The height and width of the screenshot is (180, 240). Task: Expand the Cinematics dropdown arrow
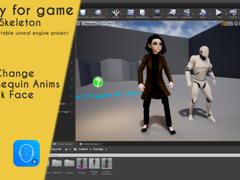[193, 14]
